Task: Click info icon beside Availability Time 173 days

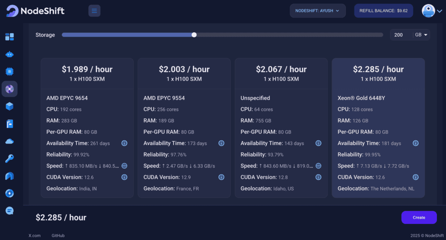Action: coord(221,143)
